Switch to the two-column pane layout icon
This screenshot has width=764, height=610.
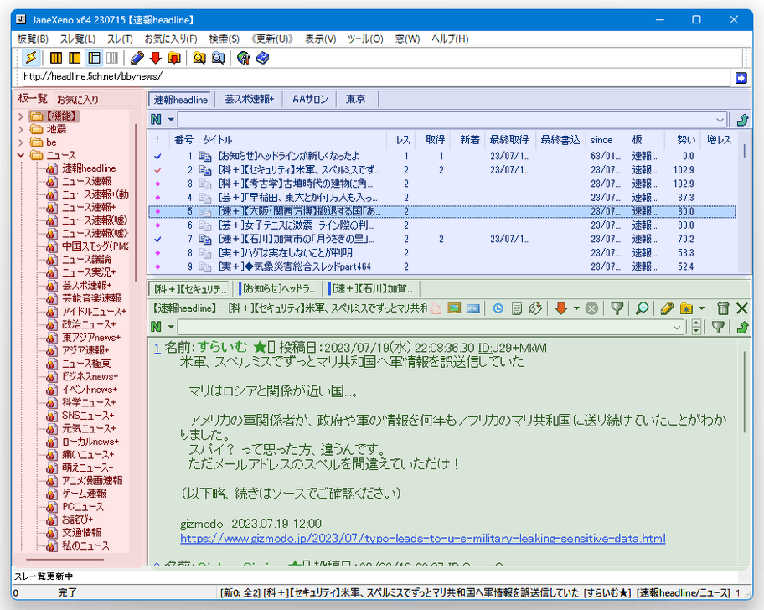coord(75,58)
